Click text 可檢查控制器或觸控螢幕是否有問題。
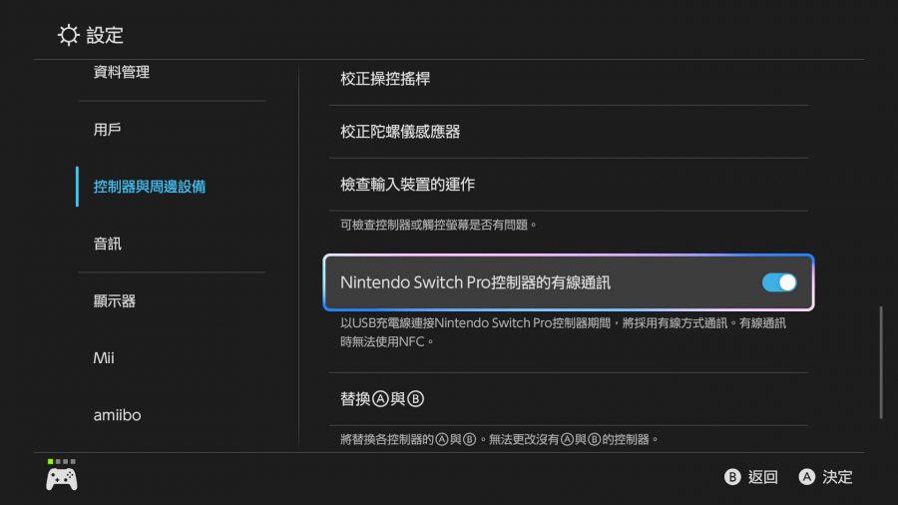 coord(439,225)
